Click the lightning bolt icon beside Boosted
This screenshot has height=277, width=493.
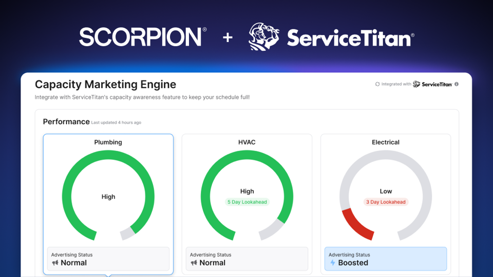click(x=332, y=263)
